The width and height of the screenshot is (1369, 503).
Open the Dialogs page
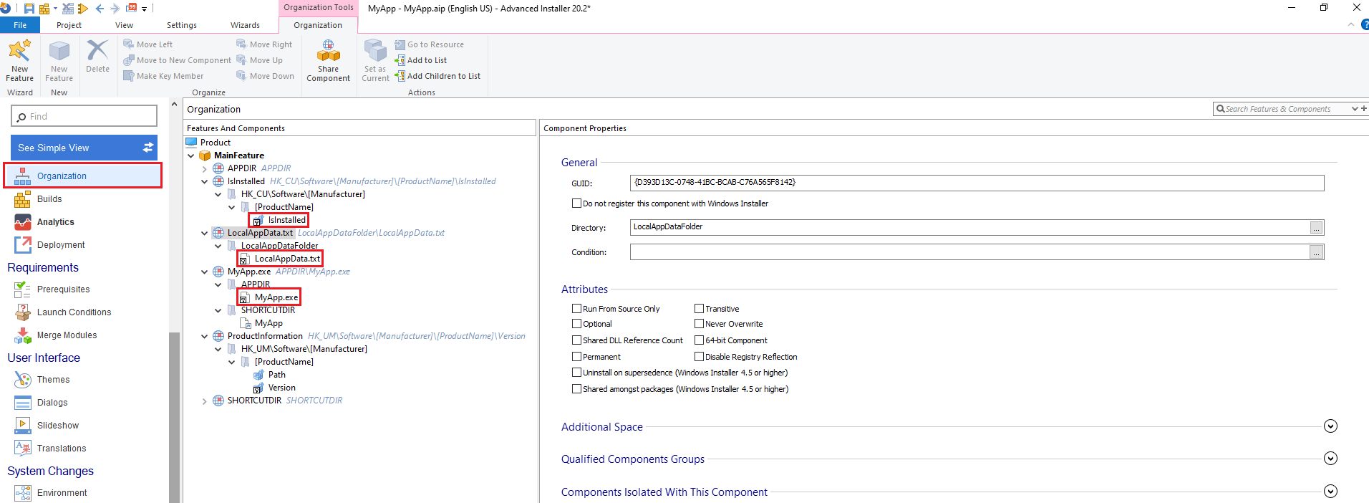pyautogui.click(x=52, y=403)
